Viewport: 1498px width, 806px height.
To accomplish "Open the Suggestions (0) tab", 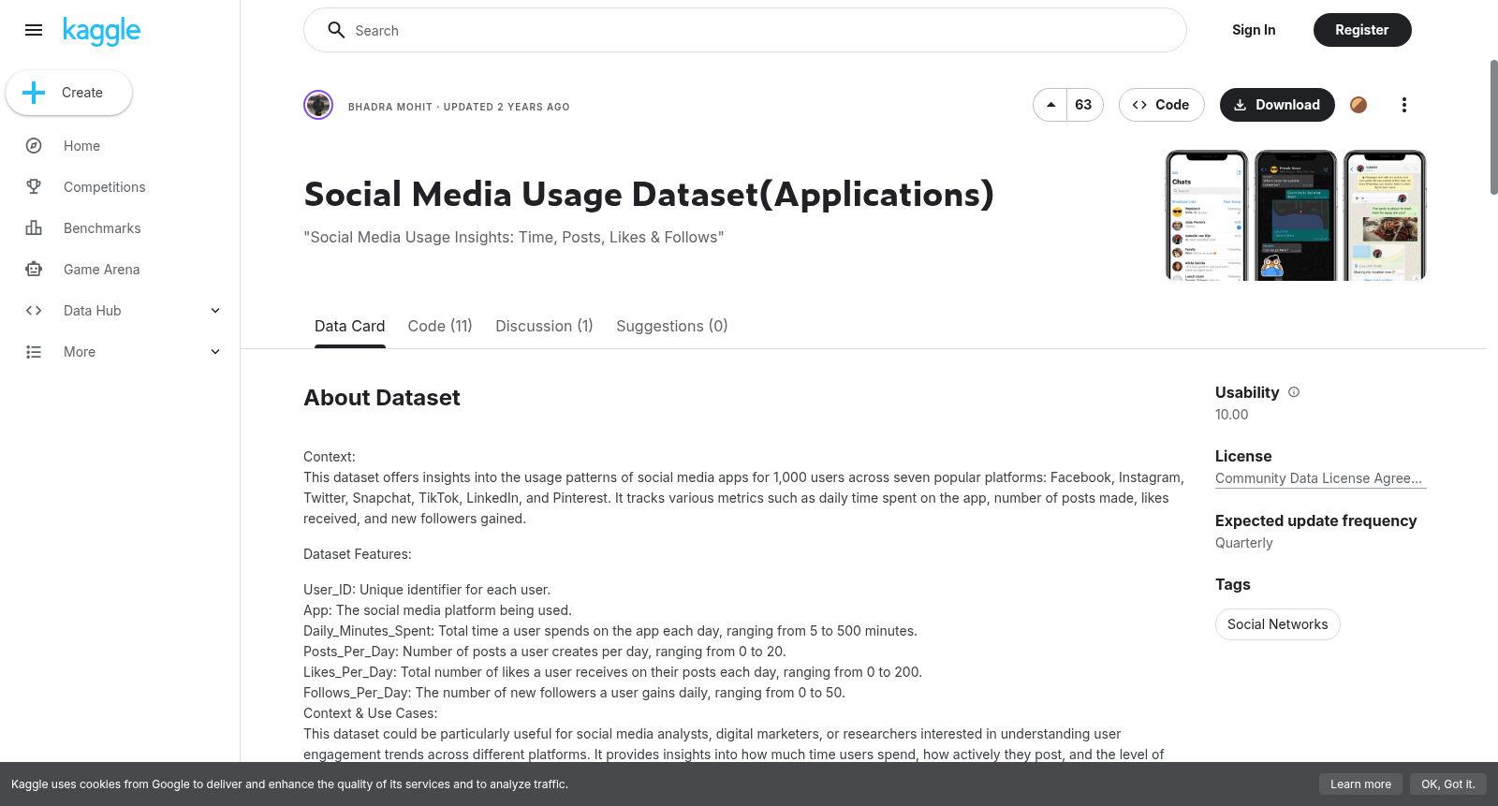I will point(672,326).
